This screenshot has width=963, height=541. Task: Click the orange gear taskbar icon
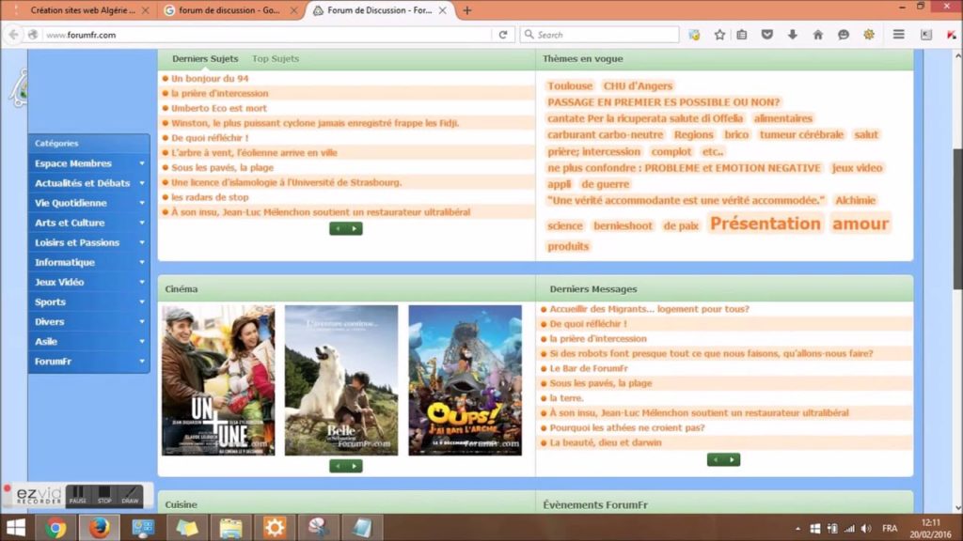275,528
